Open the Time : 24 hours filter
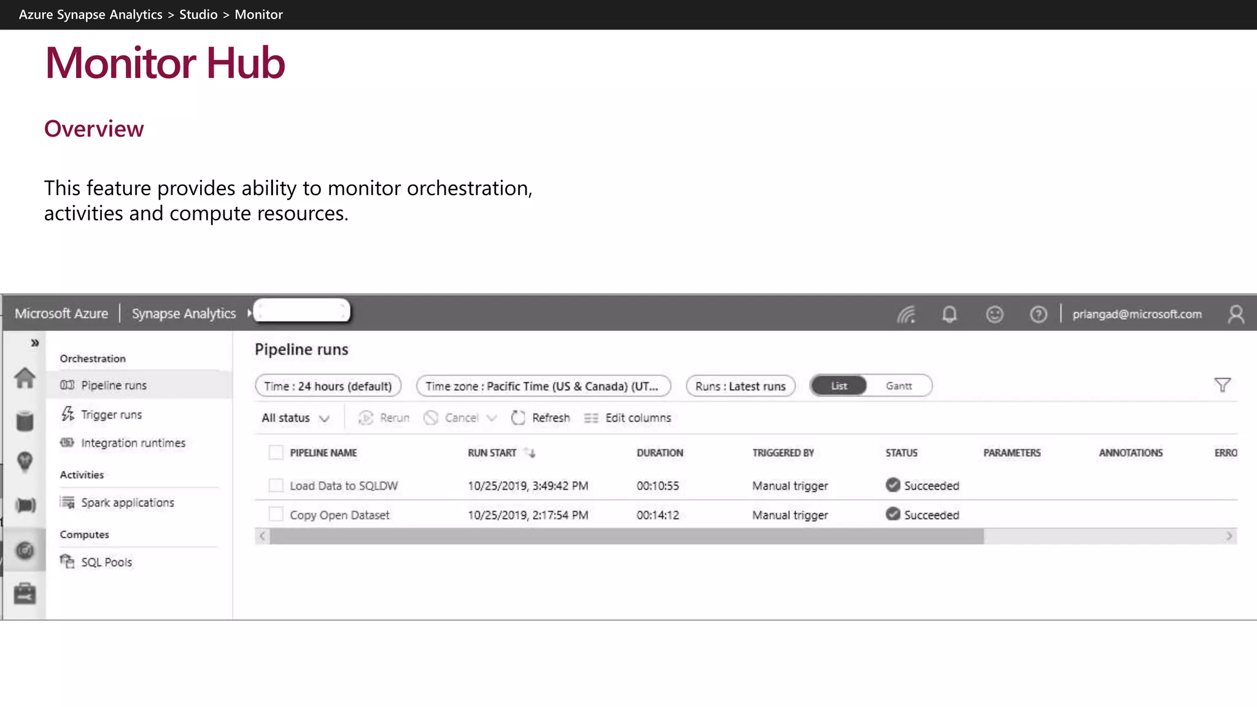Viewport: 1257px width, 707px height. click(328, 386)
